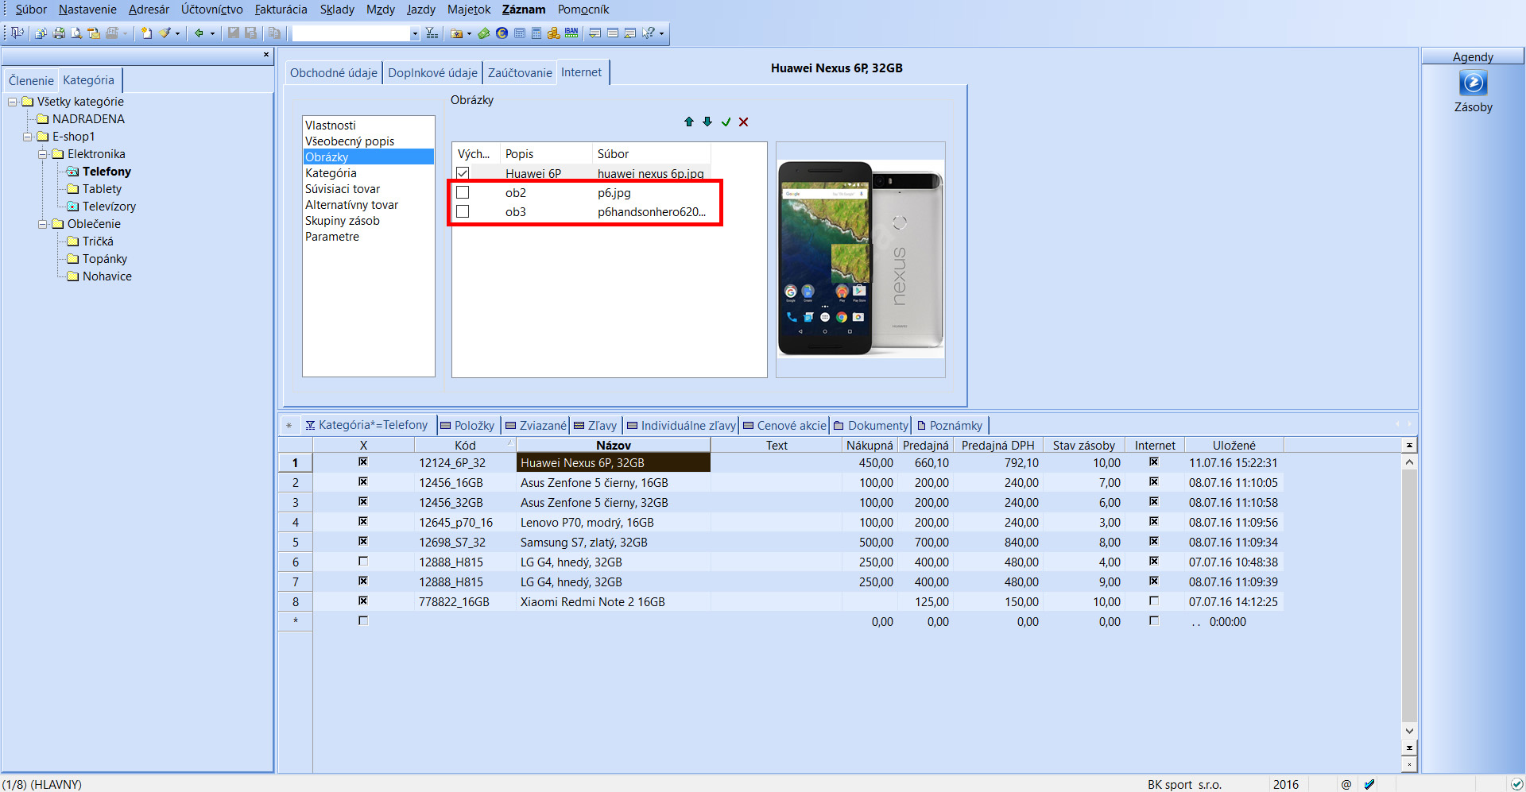Switch to Obchodné údaje tab

point(334,72)
